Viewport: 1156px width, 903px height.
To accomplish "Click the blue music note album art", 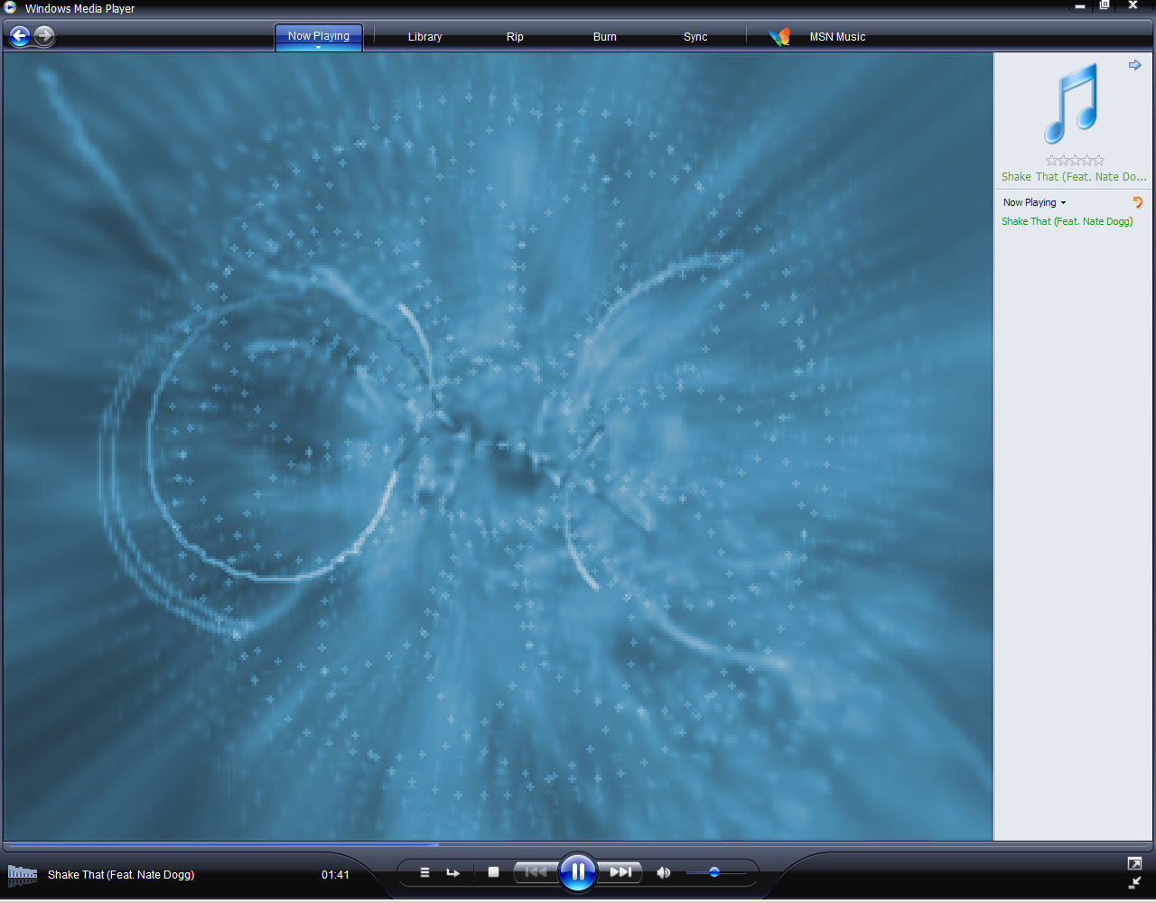I will (1073, 103).
